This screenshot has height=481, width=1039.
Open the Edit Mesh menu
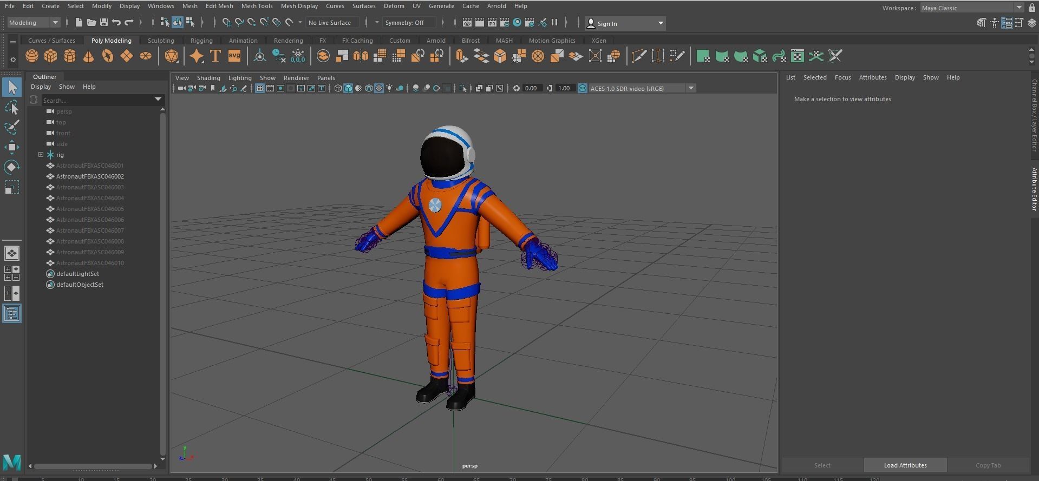coord(219,6)
